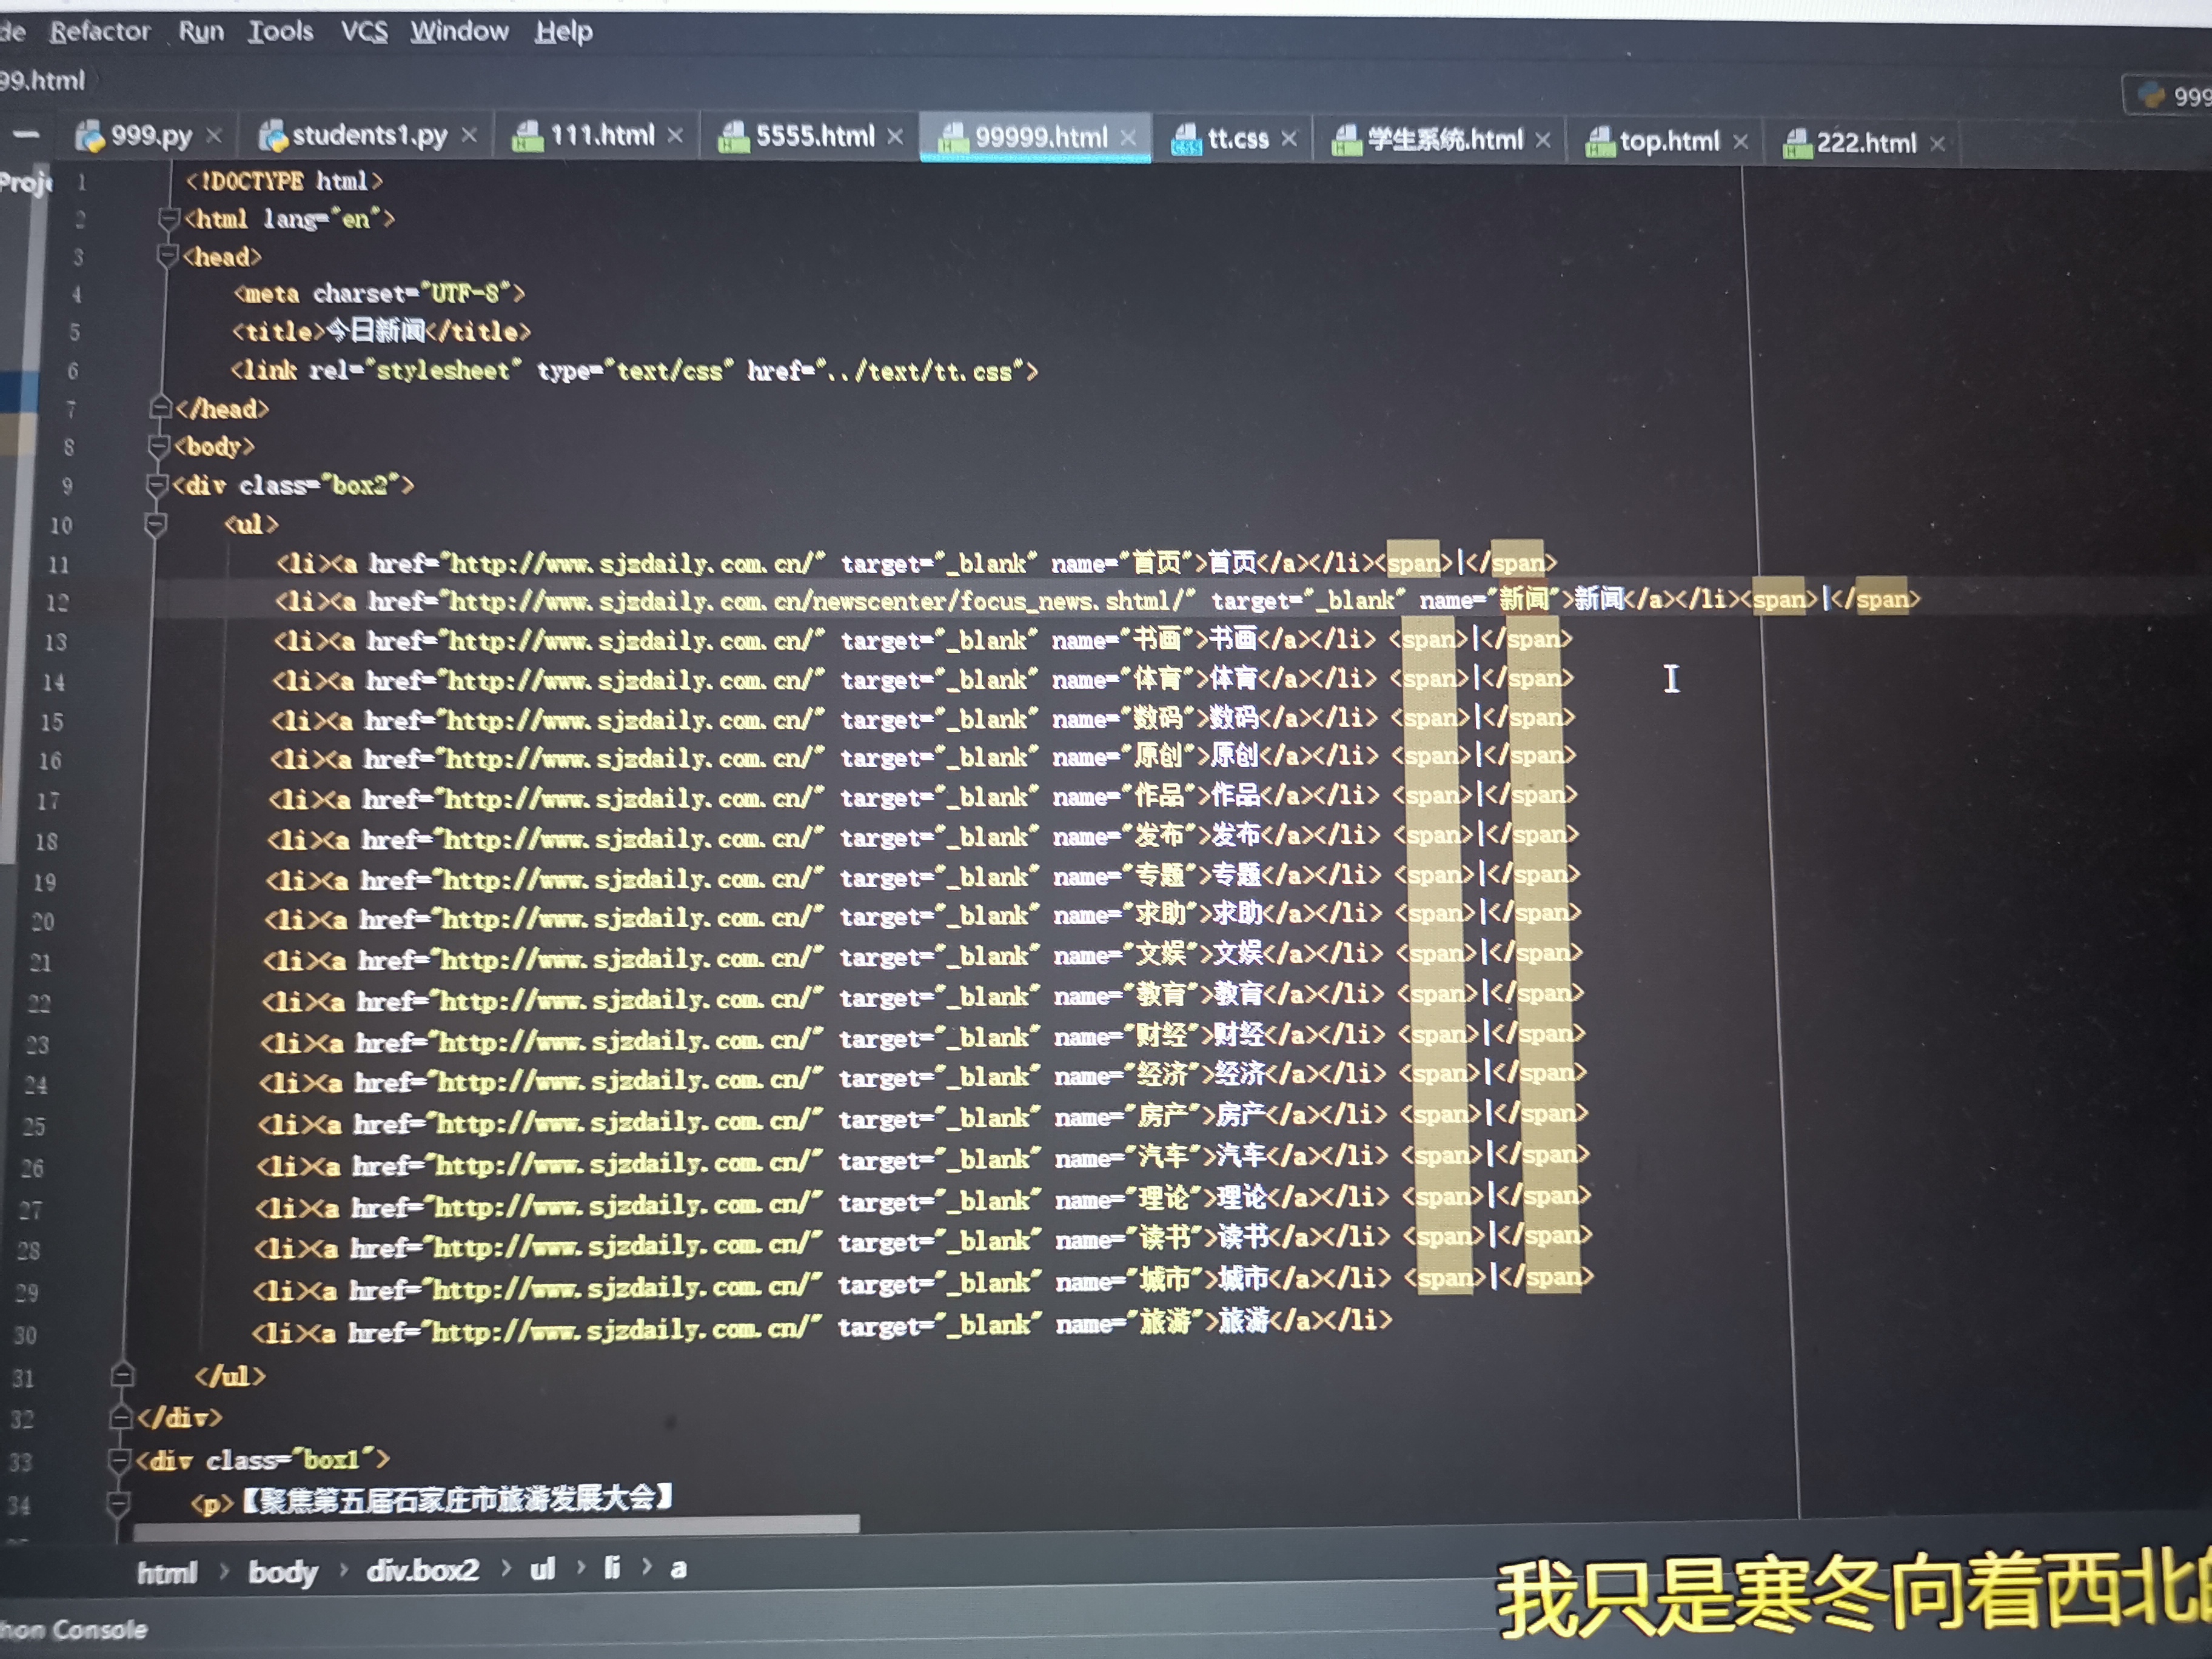Click the tt.css tab's CSS file icon
This screenshot has height=1659, width=2212.
1186,139
